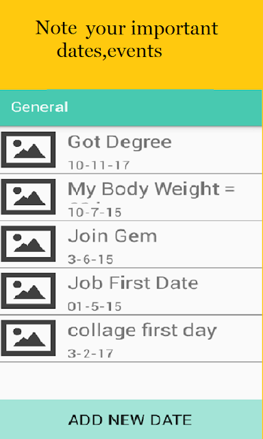Viewport: 263px width, 439px height.
Task: Click the ADD NEW DATE button
Action: coord(131,419)
